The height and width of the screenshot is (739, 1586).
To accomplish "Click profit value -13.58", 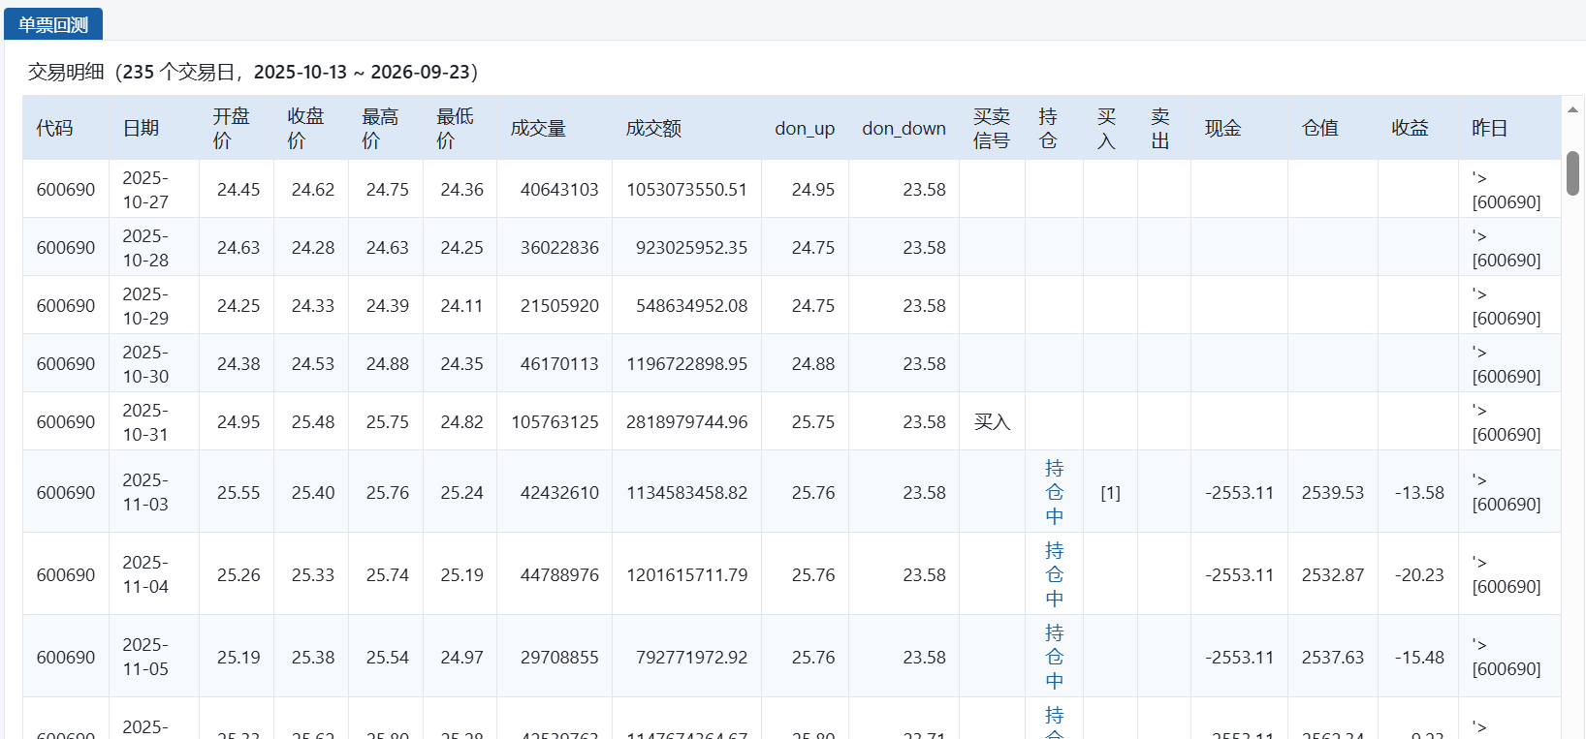I will (1419, 492).
